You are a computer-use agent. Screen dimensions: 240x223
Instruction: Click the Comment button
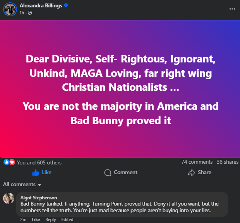coord(121,172)
